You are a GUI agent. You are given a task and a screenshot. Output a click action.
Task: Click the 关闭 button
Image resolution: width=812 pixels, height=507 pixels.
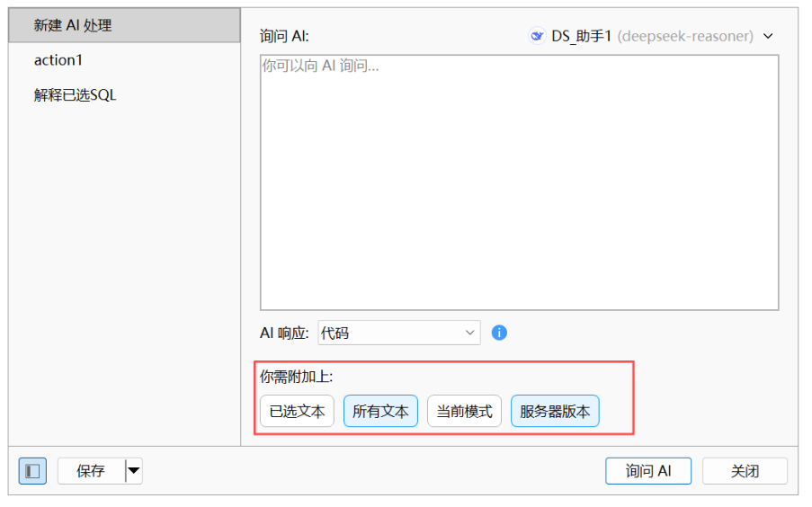click(745, 471)
